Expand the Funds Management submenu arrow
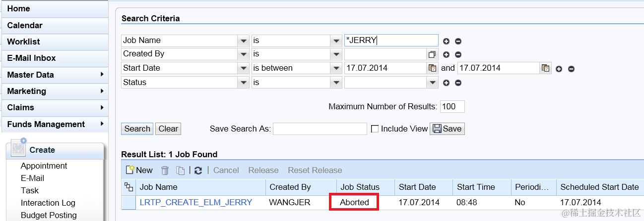 point(102,124)
